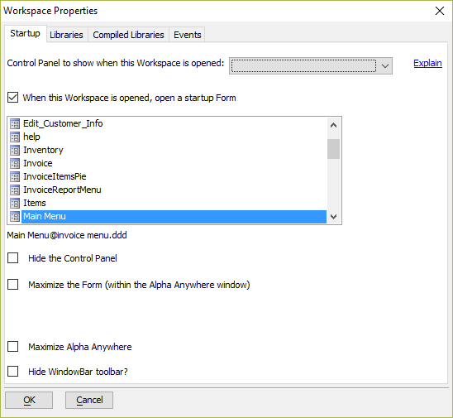
Task: Click the InvoiceReportMenu form icon
Action: [15, 190]
